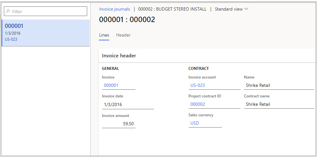Open the Standard view dropdown

pyautogui.click(x=231, y=9)
